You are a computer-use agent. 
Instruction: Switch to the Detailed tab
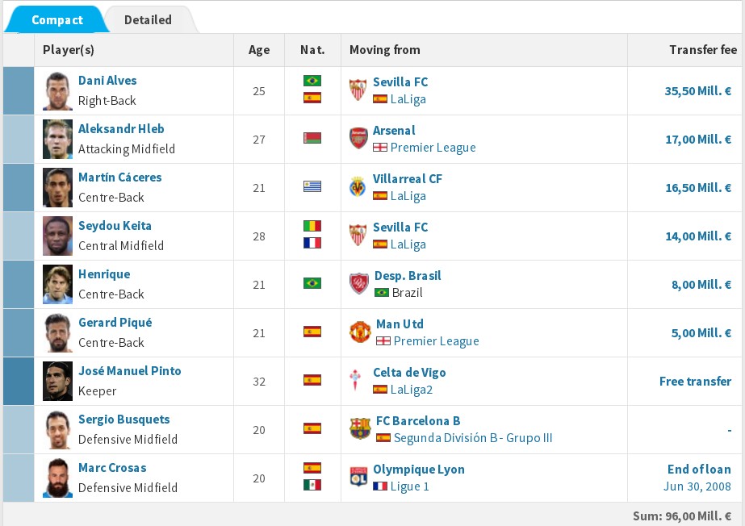tap(148, 19)
